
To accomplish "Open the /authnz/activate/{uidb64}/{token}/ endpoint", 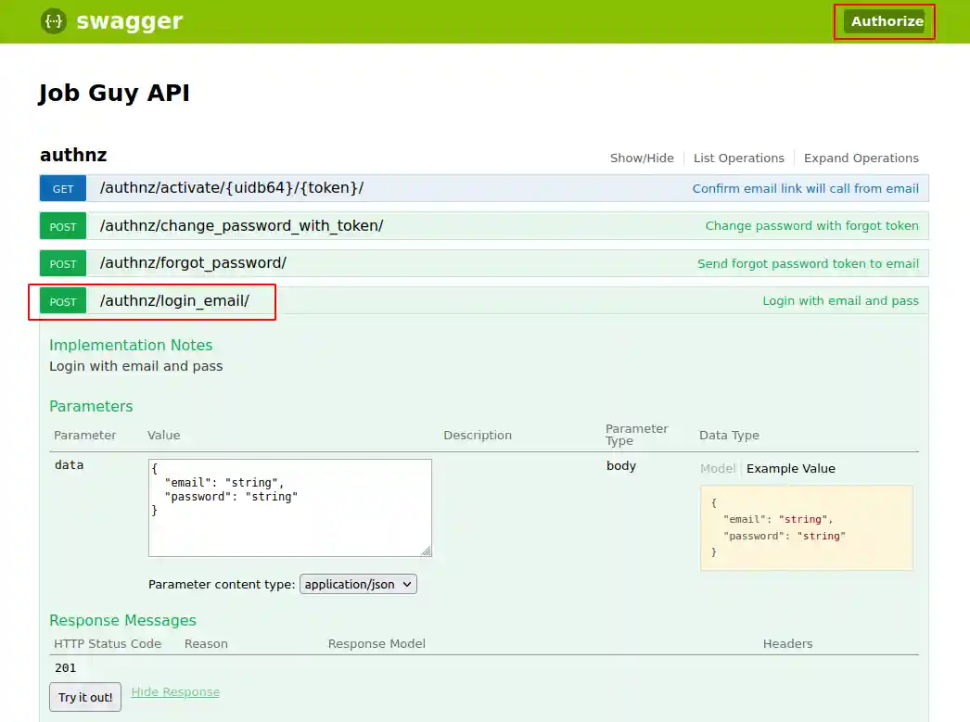I will pos(230,188).
